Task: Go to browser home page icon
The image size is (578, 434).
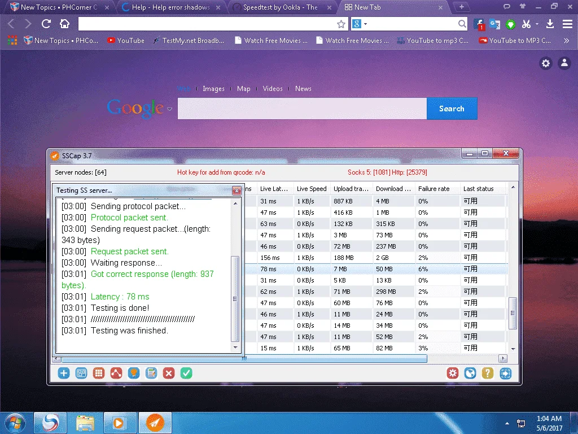Action: (x=64, y=24)
